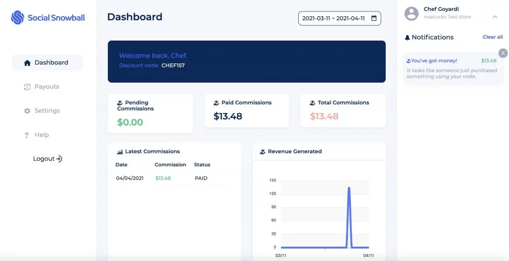
Task: Click the Clear all notifications link
Action: tap(492, 37)
